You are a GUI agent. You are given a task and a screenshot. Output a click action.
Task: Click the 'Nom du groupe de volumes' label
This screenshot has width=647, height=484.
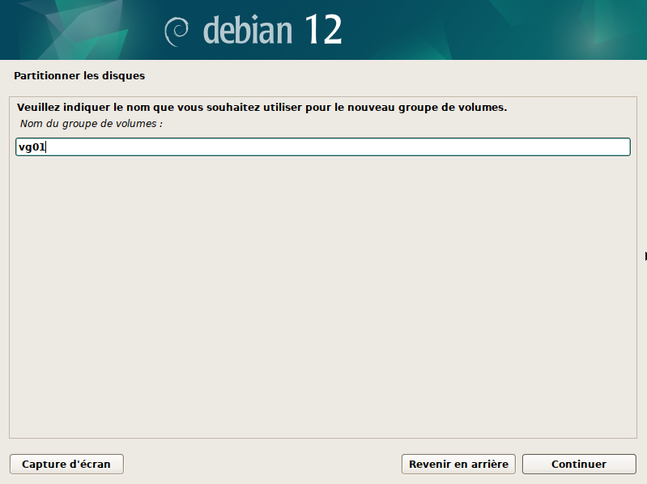tap(92, 124)
